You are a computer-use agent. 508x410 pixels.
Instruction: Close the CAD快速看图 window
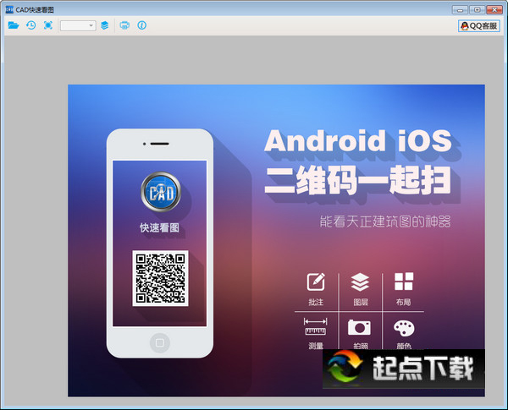[494, 9]
